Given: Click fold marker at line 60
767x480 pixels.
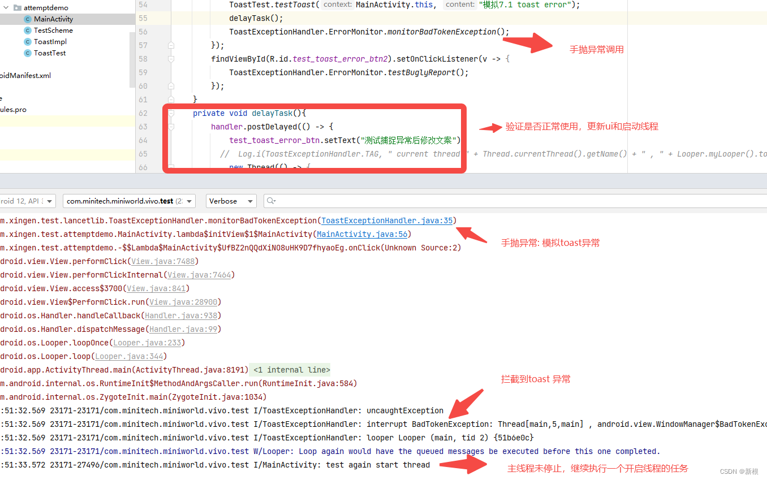Looking at the screenshot, I should click(x=171, y=86).
